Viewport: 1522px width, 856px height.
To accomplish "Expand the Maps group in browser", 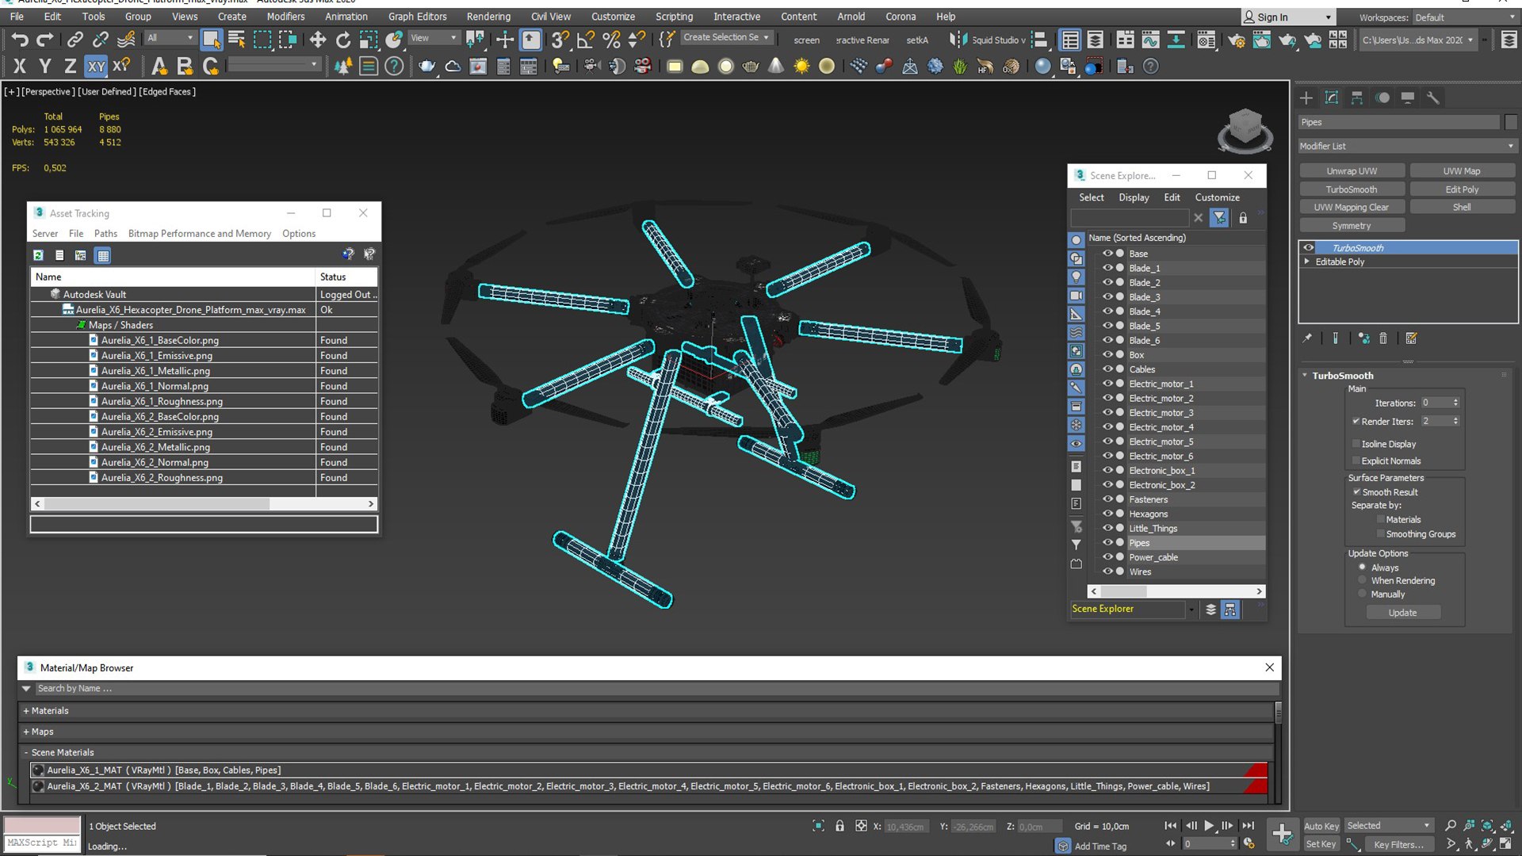I will pos(26,732).
